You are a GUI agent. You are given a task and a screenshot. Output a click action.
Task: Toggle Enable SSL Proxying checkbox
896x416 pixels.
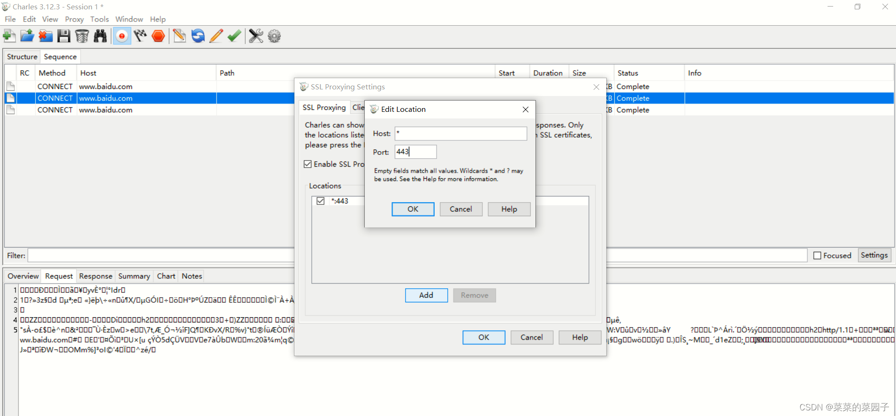click(308, 164)
